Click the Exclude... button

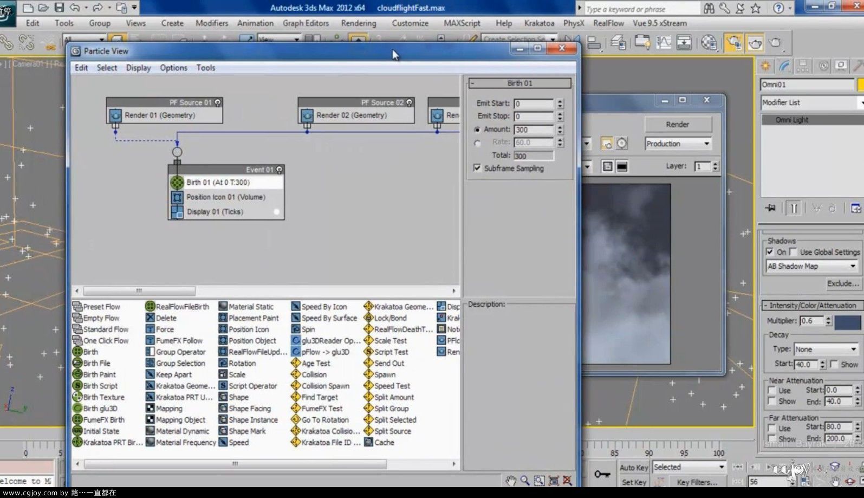(x=842, y=283)
